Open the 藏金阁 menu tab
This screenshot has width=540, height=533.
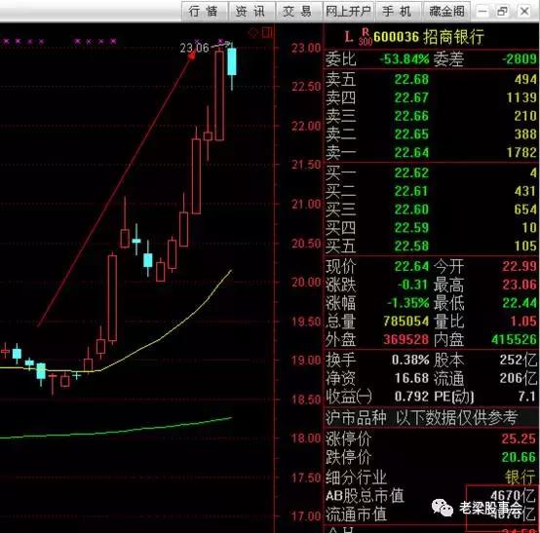pyautogui.click(x=446, y=12)
